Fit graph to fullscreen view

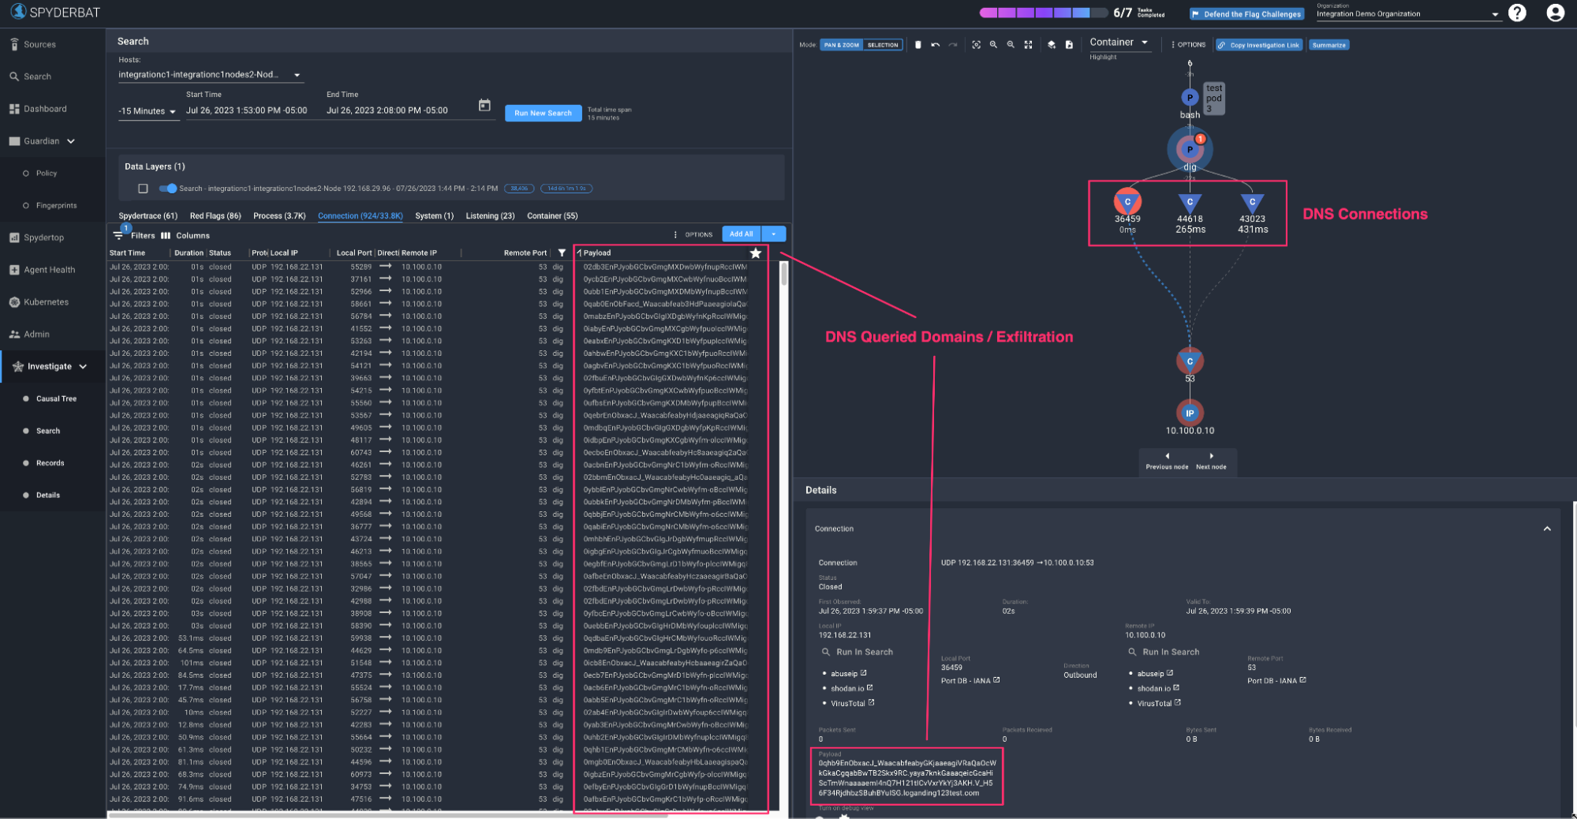tap(1028, 45)
